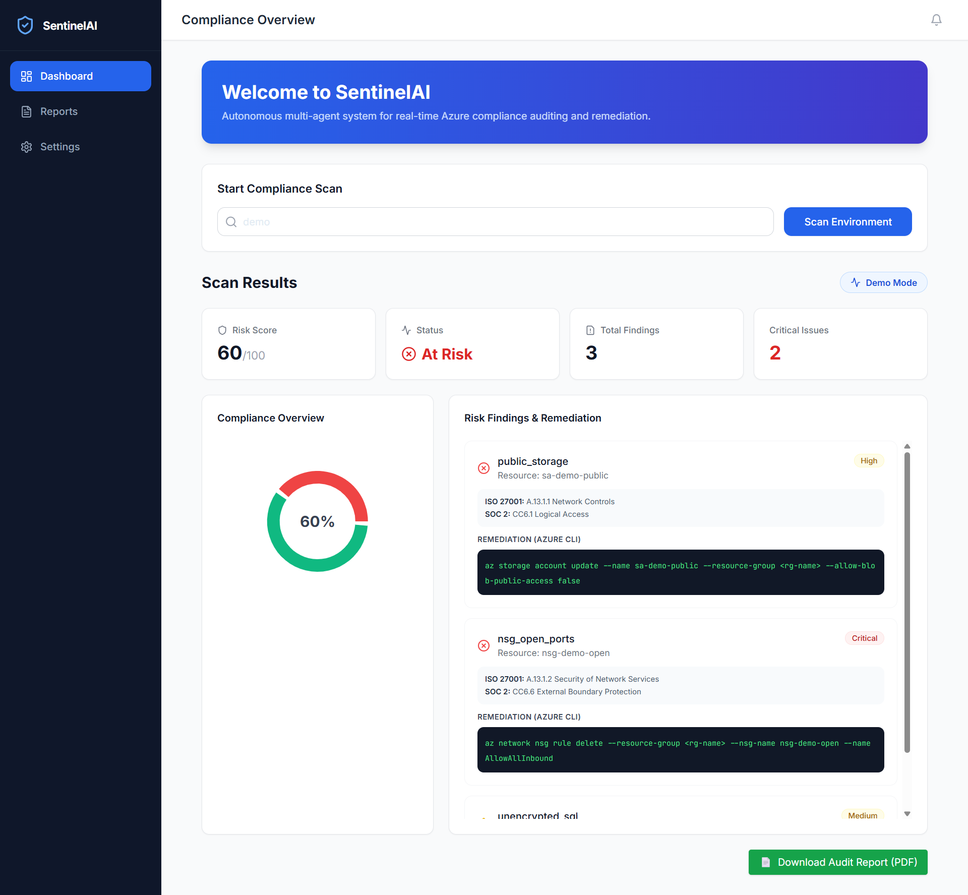Download the Audit Report PDF
The image size is (968, 895).
tap(837, 862)
